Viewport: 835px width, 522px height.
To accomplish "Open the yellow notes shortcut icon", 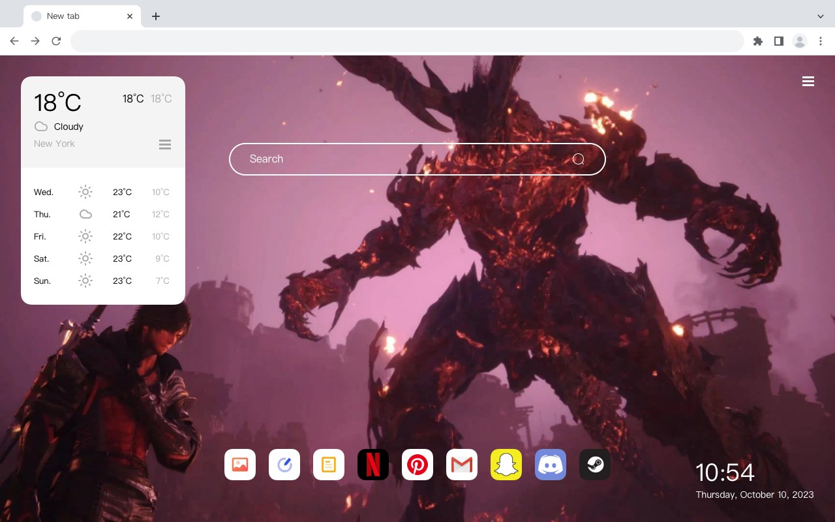I will coord(329,465).
